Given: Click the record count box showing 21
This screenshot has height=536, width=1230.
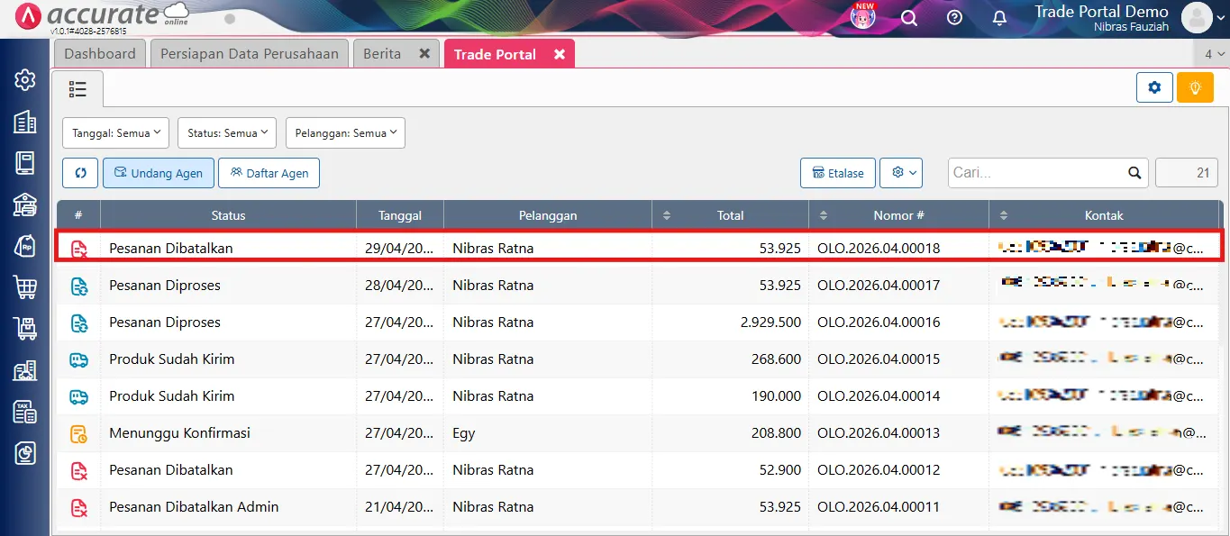Looking at the screenshot, I should pos(1187,173).
